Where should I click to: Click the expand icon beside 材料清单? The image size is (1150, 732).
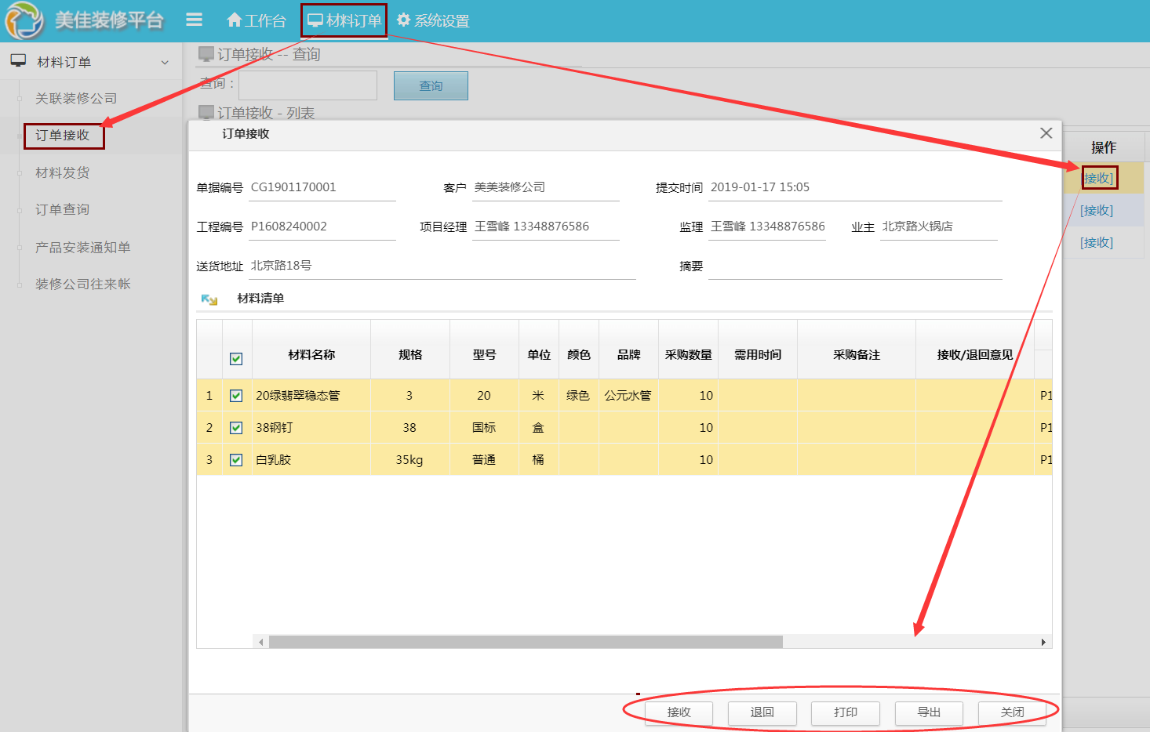click(x=209, y=299)
